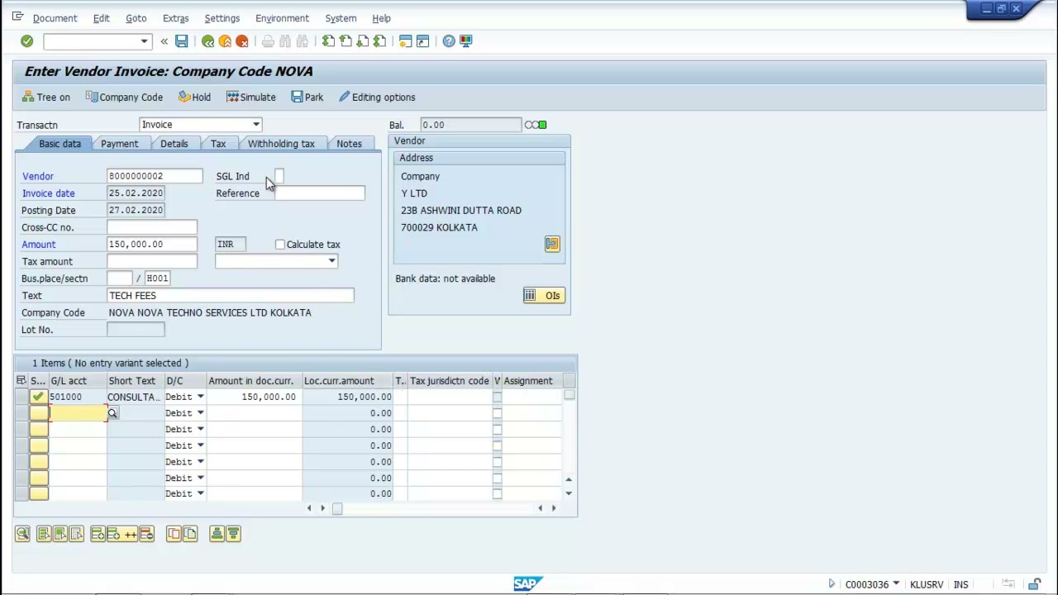Click the lock icon in status bar
The image size is (1058, 595).
point(1034,584)
